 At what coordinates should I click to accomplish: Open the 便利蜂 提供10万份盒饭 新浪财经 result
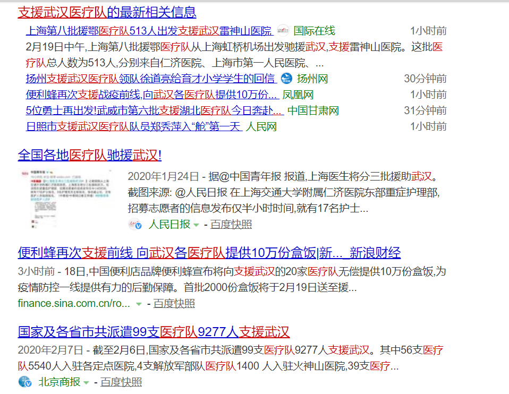209,253
